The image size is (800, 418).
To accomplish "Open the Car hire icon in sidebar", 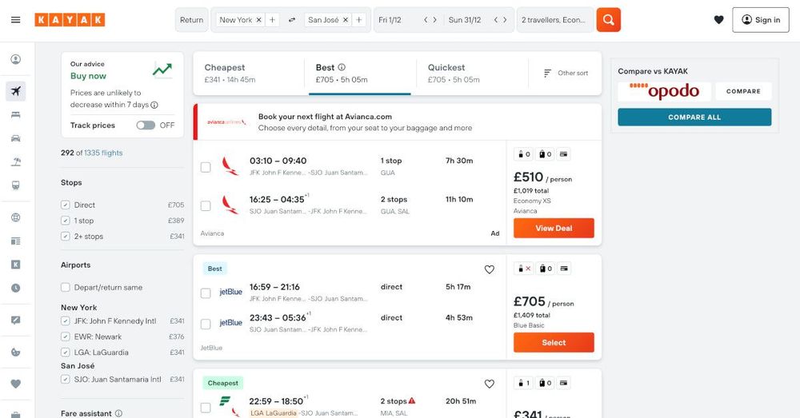I will (15, 138).
